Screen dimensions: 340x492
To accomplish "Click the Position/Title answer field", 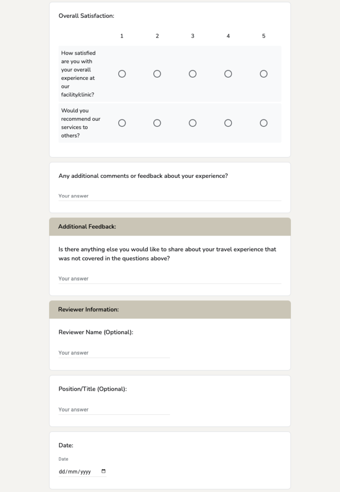I will point(114,409).
